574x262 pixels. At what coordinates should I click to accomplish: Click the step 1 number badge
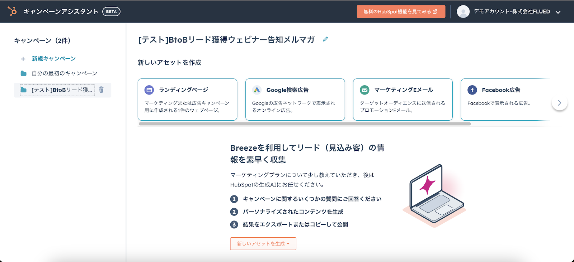(234, 199)
